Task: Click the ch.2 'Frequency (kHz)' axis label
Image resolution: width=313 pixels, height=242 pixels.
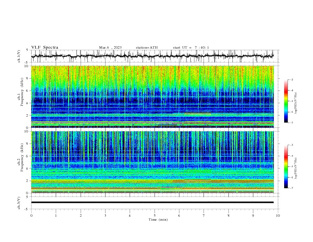Action: [x=22, y=157]
